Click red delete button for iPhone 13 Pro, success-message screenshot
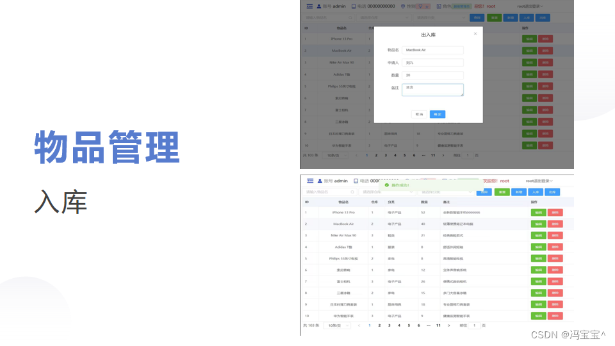The height and width of the screenshot is (346, 615). 555,212
